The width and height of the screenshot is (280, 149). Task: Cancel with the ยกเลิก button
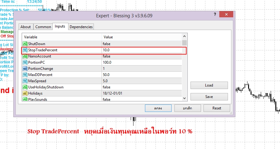pyautogui.click(x=187, y=108)
